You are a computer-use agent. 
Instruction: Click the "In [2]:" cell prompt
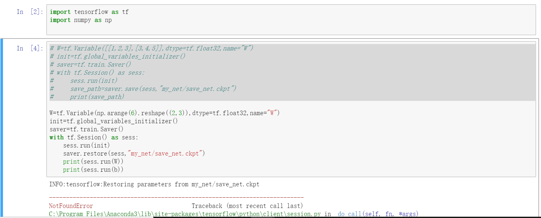pos(29,12)
